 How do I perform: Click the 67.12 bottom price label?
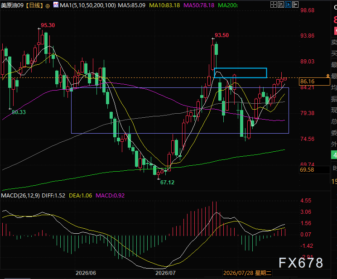point(167,183)
